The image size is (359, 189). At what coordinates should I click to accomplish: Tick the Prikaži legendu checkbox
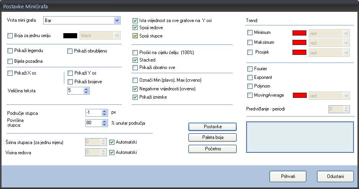pyautogui.click(x=10, y=51)
